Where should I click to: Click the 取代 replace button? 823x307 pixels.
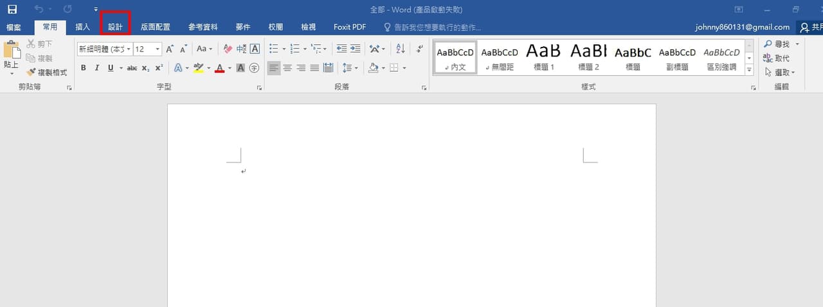[x=777, y=58]
